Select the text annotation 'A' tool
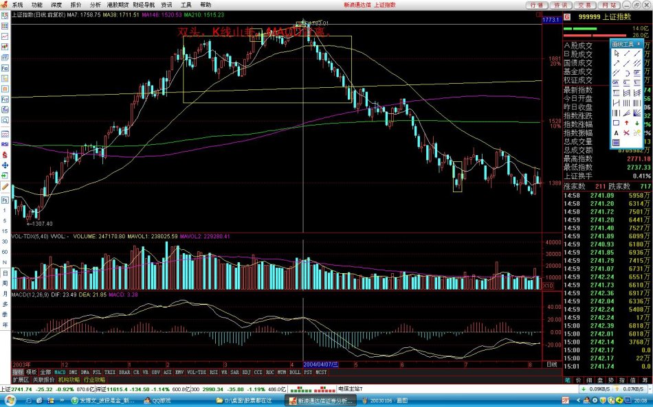Image resolution: width=653 pixels, height=407 pixels. coord(617,132)
